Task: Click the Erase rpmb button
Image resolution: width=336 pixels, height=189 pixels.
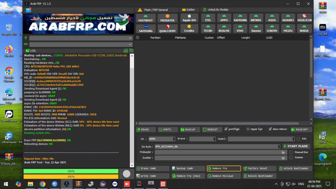Action: click(x=153, y=168)
